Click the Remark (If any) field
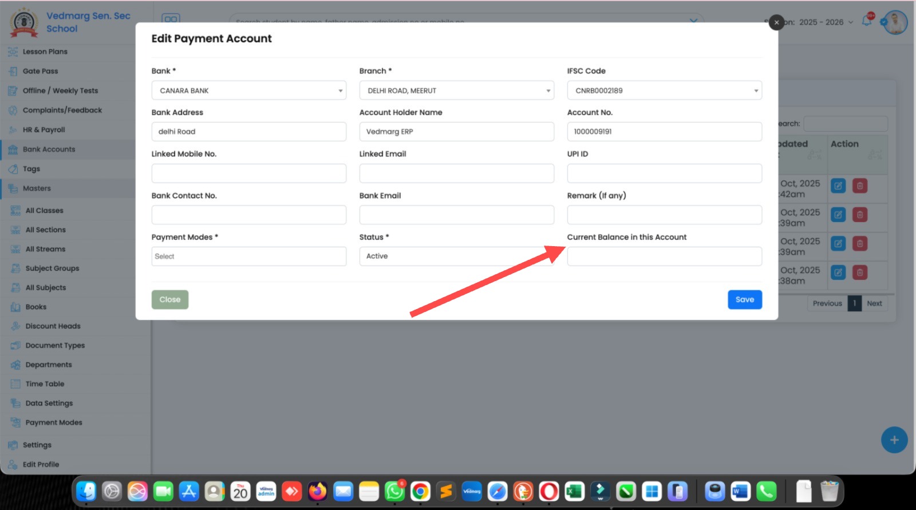Image resolution: width=916 pixels, height=510 pixels. (665, 215)
